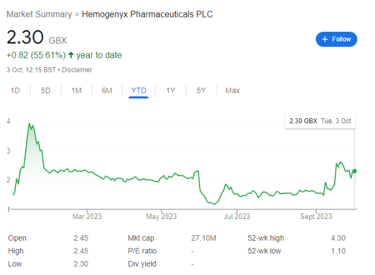The height and width of the screenshot is (275, 375).
Task: Select the 5D time range tab
Action: tap(46, 90)
